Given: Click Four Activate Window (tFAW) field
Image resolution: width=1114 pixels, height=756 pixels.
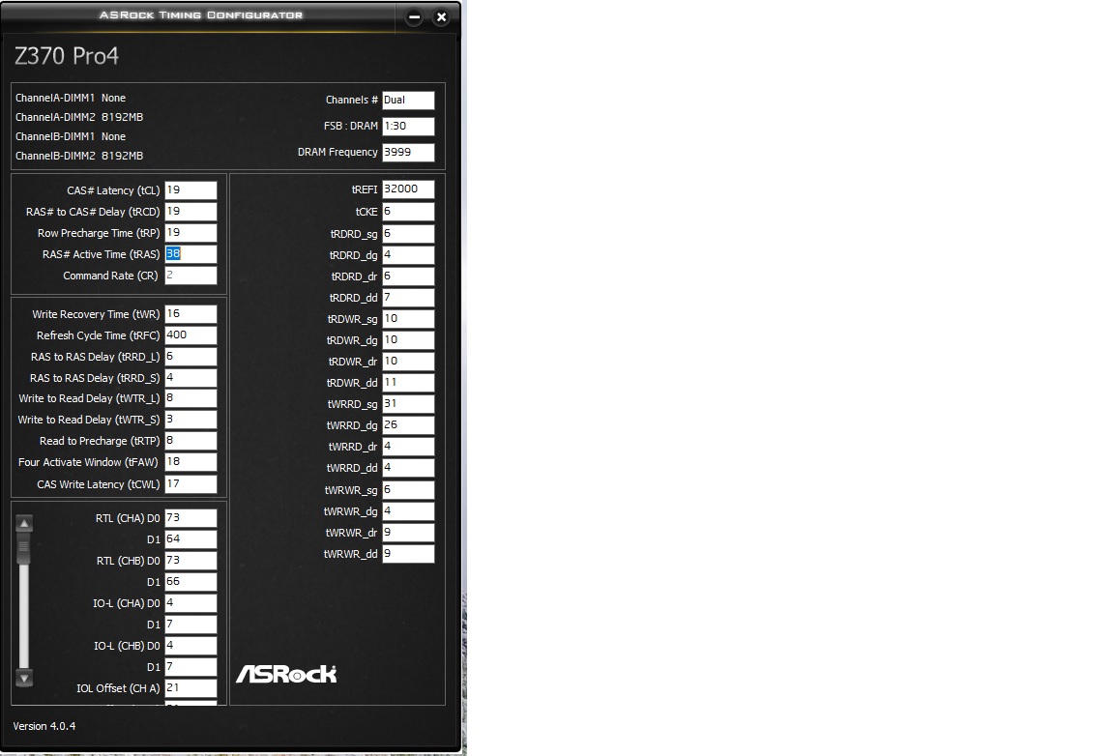Looking at the screenshot, I should click(x=191, y=462).
